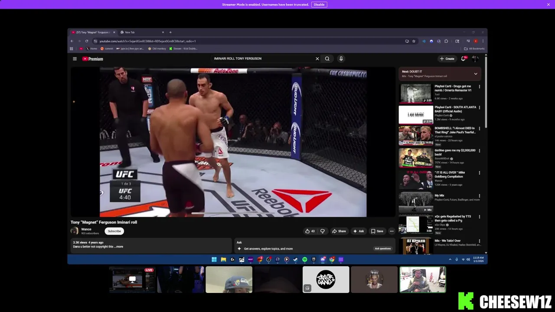Dislike the video with thumbs down
Image resolution: width=555 pixels, height=312 pixels.
[322, 231]
